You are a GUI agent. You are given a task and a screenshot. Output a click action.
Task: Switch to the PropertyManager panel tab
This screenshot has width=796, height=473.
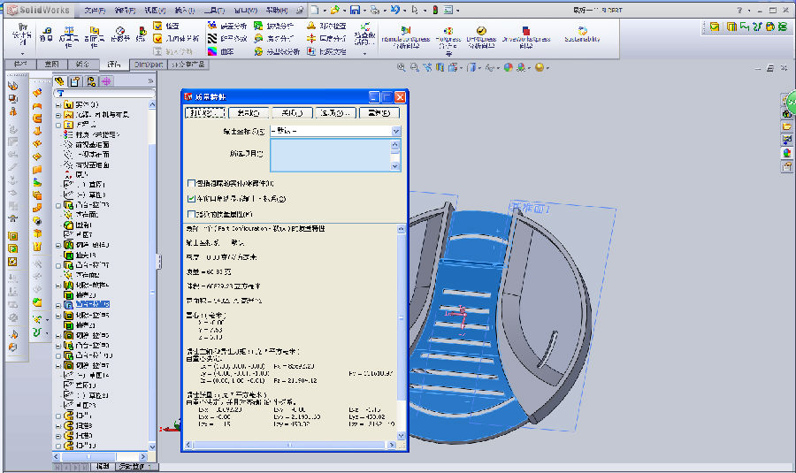point(75,81)
